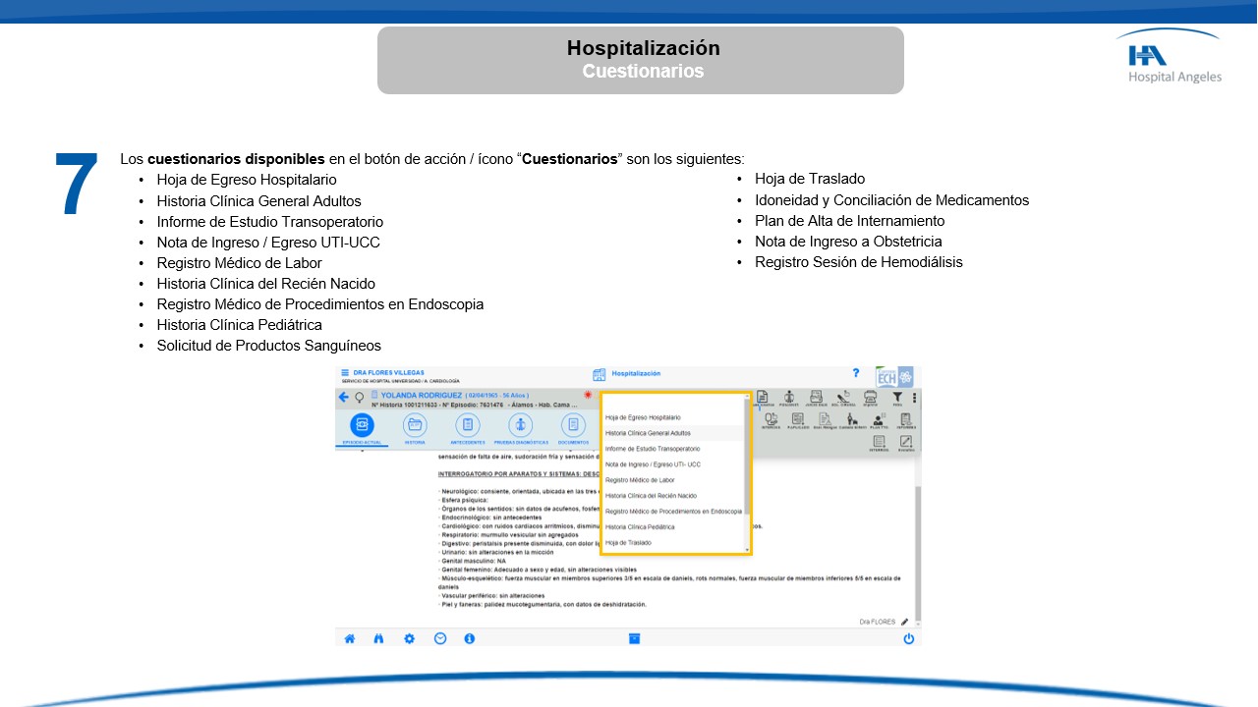Viewport: 1258px width, 707px height.
Task: Click the blue back arrow by the patient name
Action: pos(344,398)
